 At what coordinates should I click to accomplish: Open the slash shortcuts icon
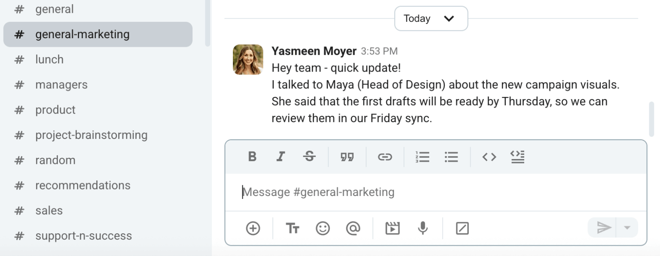coord(462,228)
